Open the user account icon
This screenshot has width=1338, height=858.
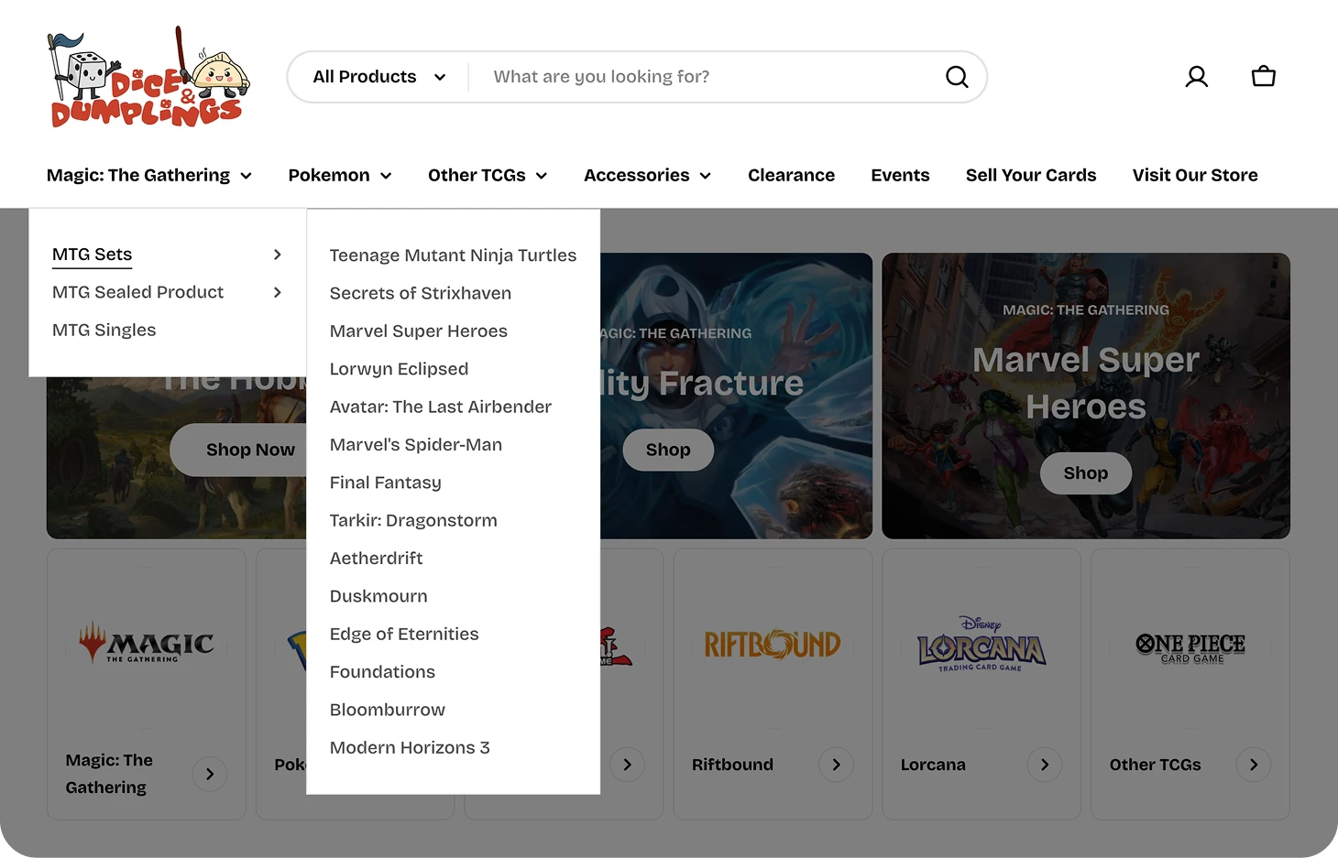point(1197,77)
